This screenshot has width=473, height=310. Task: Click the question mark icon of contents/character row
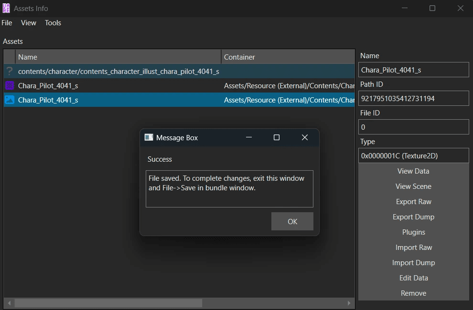click(x=10, y=71)
